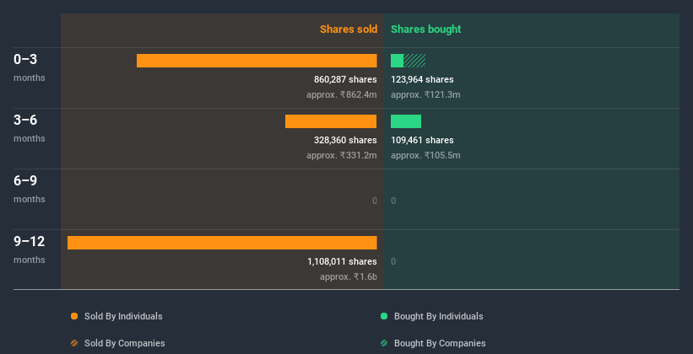Click the striped Sold By Companies legend icon
693x354 pixels.
pyautogui.click(x=74, y=343)
